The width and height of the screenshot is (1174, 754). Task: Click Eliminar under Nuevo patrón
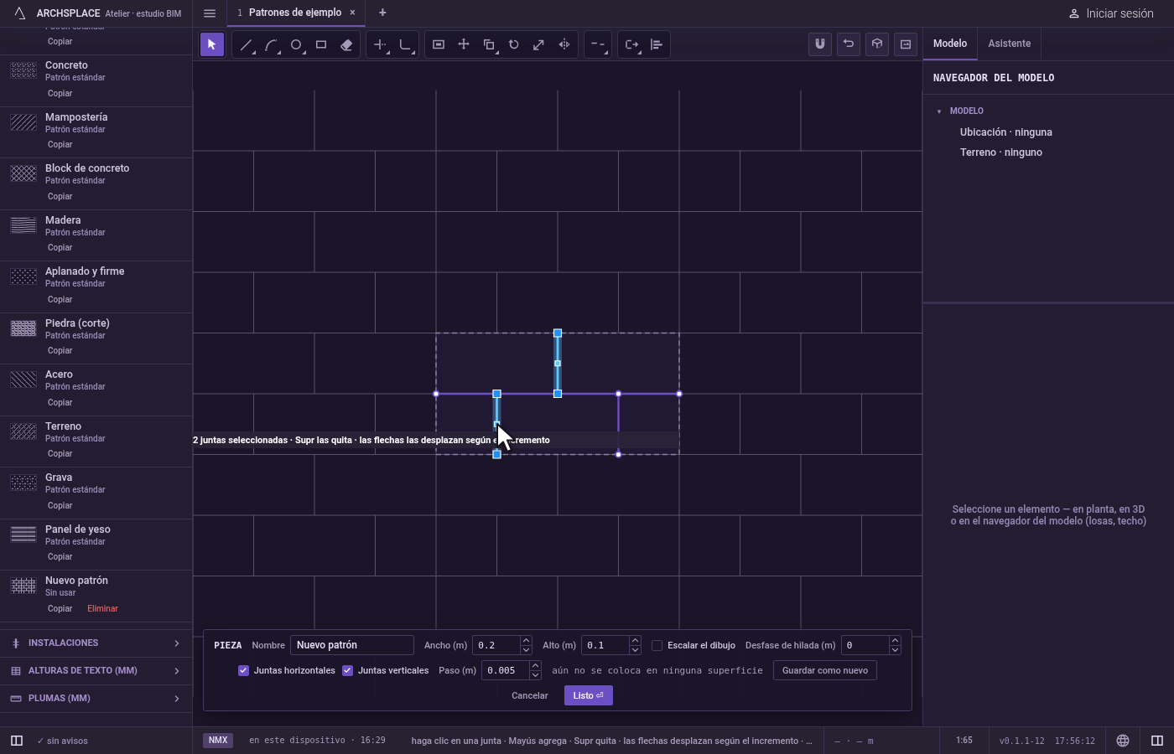click(102, 609)
